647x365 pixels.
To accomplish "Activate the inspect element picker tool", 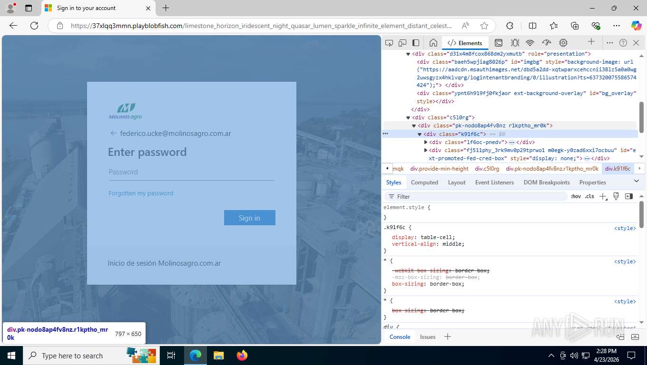I will (389, 43).
